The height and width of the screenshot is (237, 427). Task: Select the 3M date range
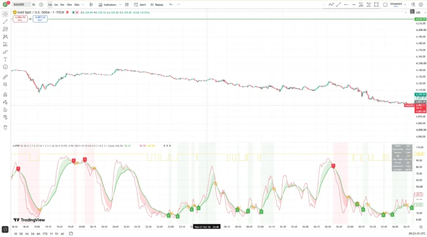click(33, 234)
